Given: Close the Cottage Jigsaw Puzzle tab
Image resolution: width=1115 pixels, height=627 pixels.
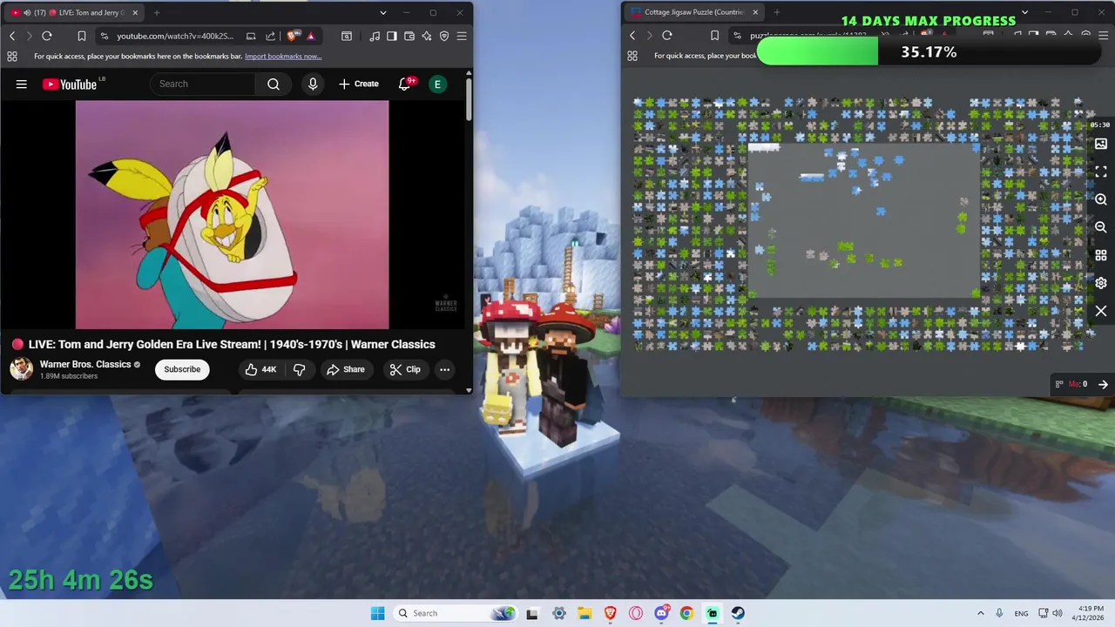Looking at the screenshot, I should (x=755, y=12).
